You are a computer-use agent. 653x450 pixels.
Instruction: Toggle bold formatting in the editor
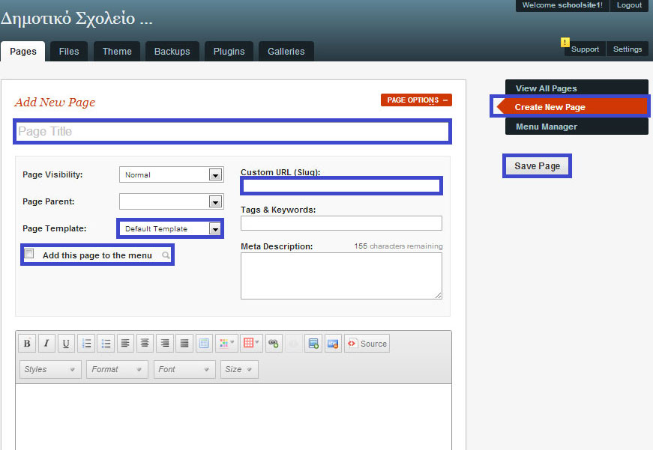27,344
